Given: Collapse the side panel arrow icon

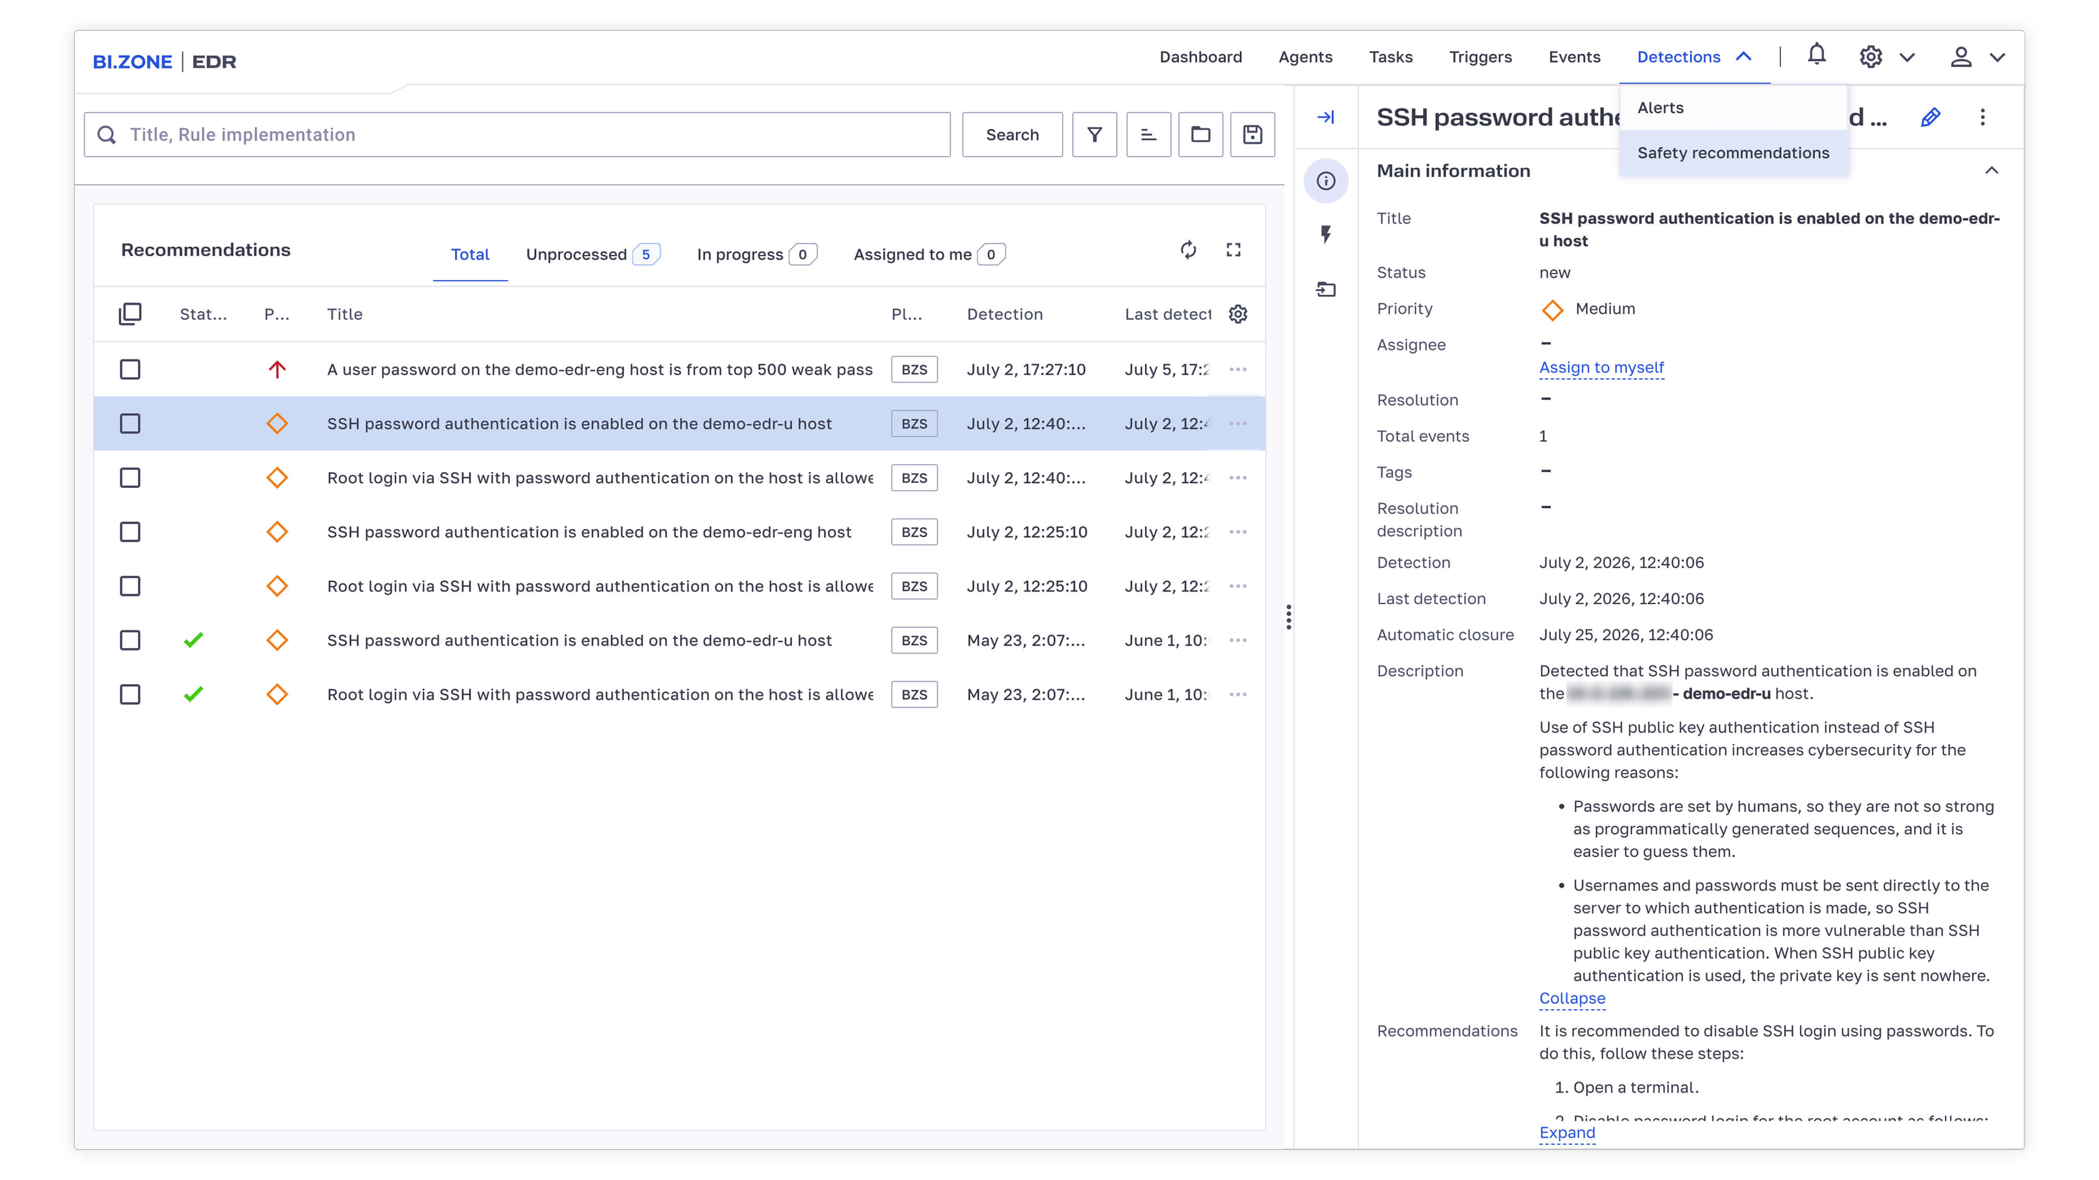Looking at the screenshot, I should (1326, 117).
